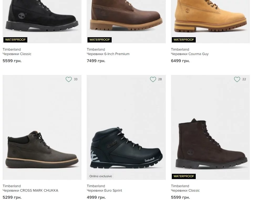The height and width of the screenshot is (200, 253).
Task: Favorite the dark brown Classic boots
Action: (x=237, y=79)
